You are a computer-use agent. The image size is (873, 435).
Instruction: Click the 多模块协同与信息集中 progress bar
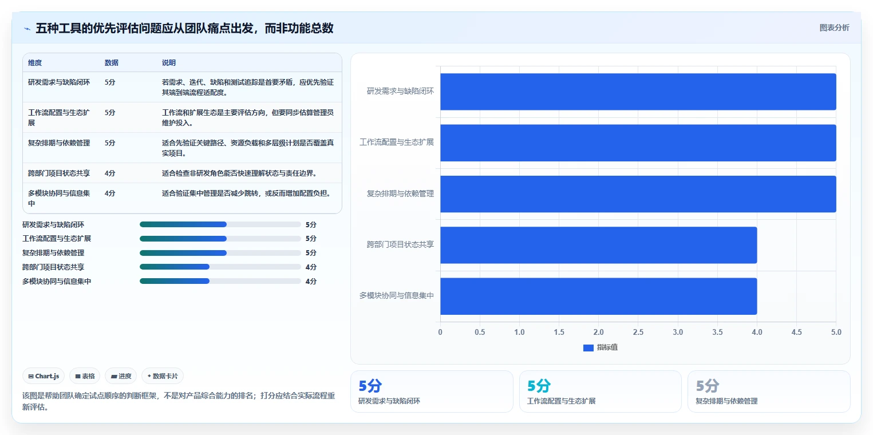220,281
